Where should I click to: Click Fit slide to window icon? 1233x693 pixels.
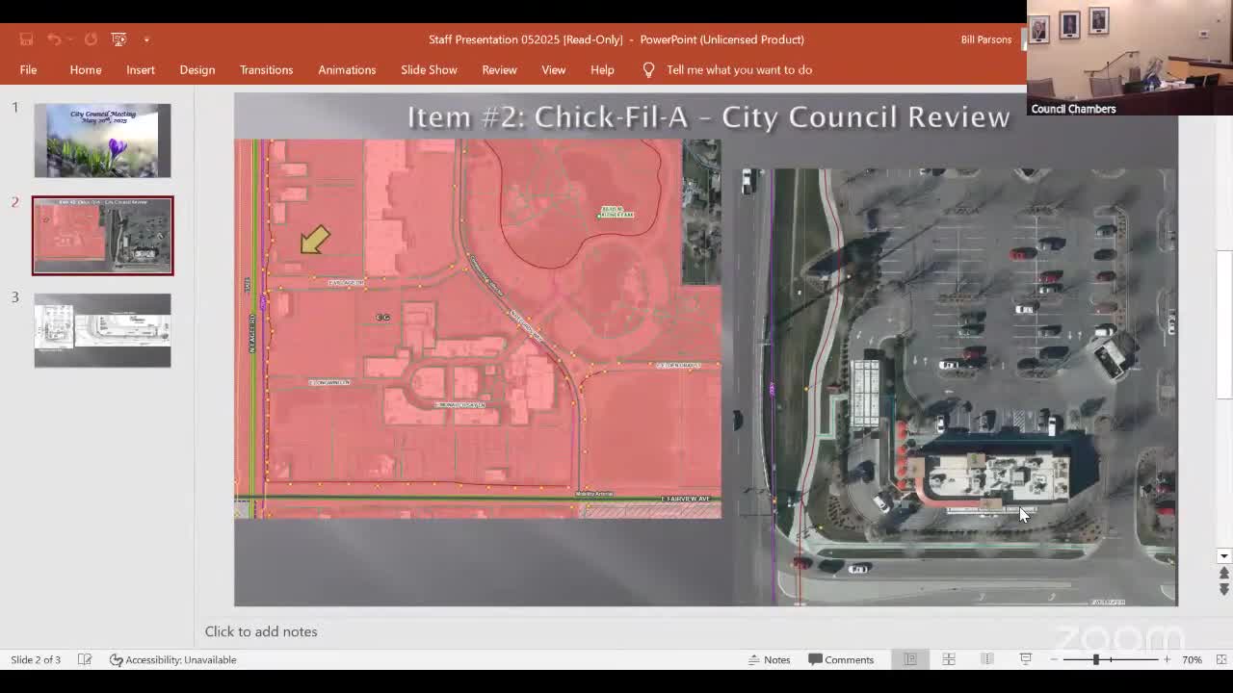1221,659
